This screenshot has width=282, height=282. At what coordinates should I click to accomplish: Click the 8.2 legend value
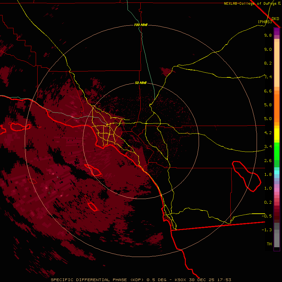(268, 63)
